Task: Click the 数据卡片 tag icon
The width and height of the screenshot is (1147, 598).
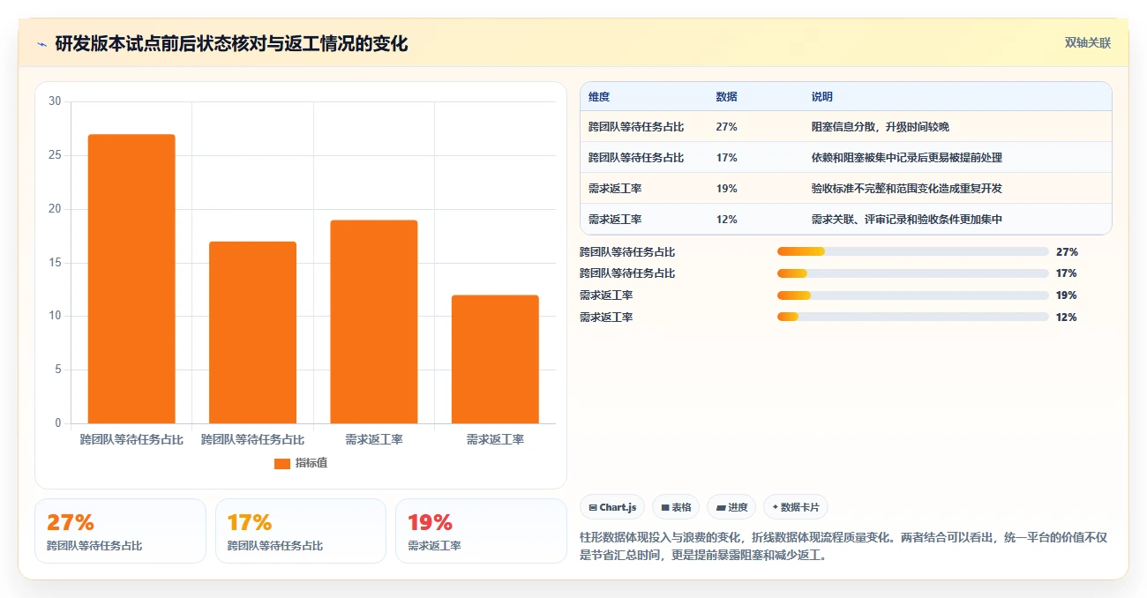Action: [775, 508]
